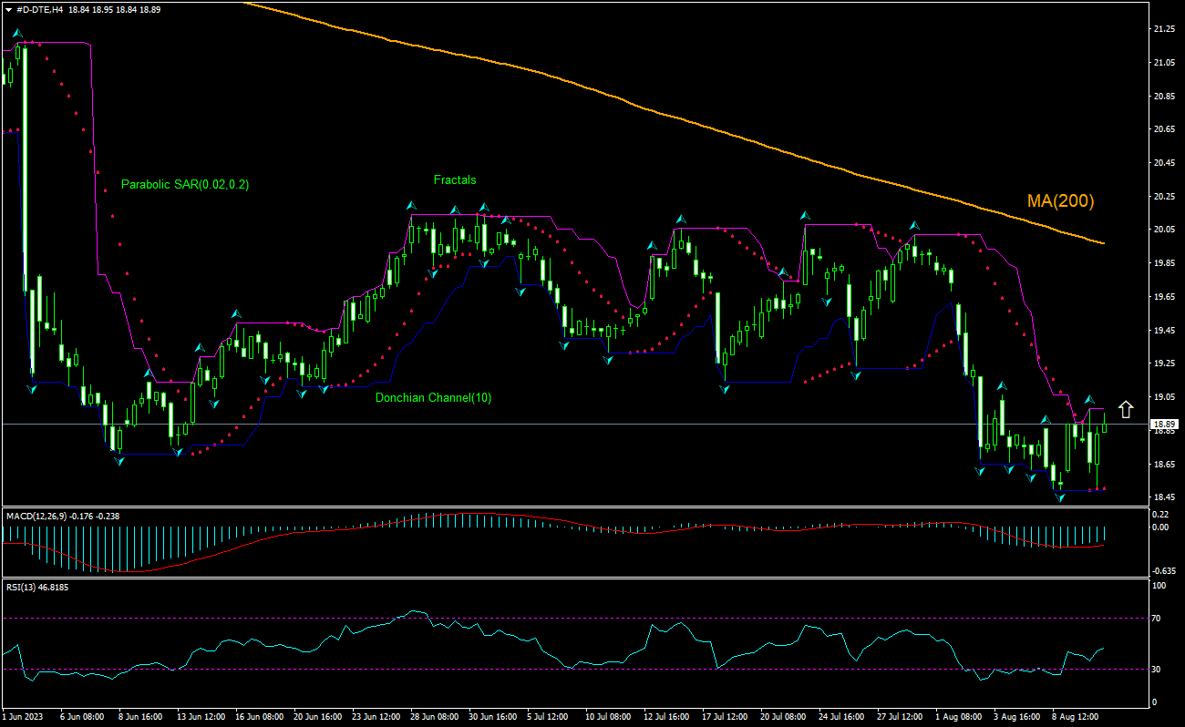Click the Donchian Channel(10) label
The image size is (1185, 727).
[433, 397]
